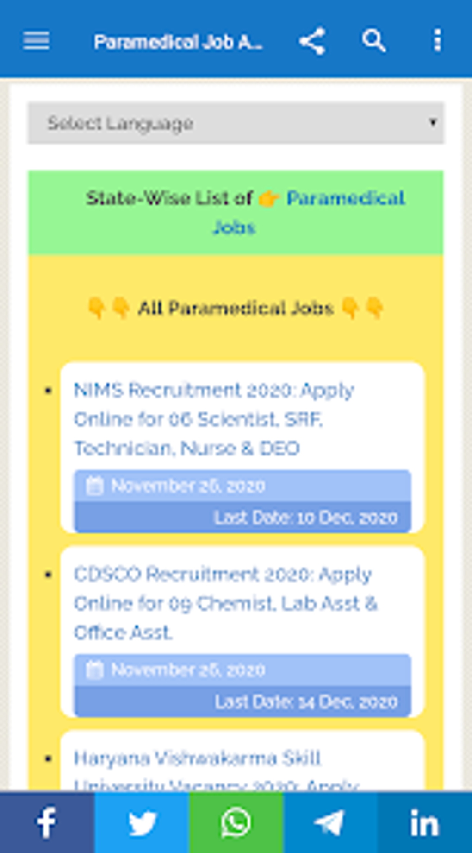Tap the share icon in the top bar
Screen dimensions: 472x853
312,41
